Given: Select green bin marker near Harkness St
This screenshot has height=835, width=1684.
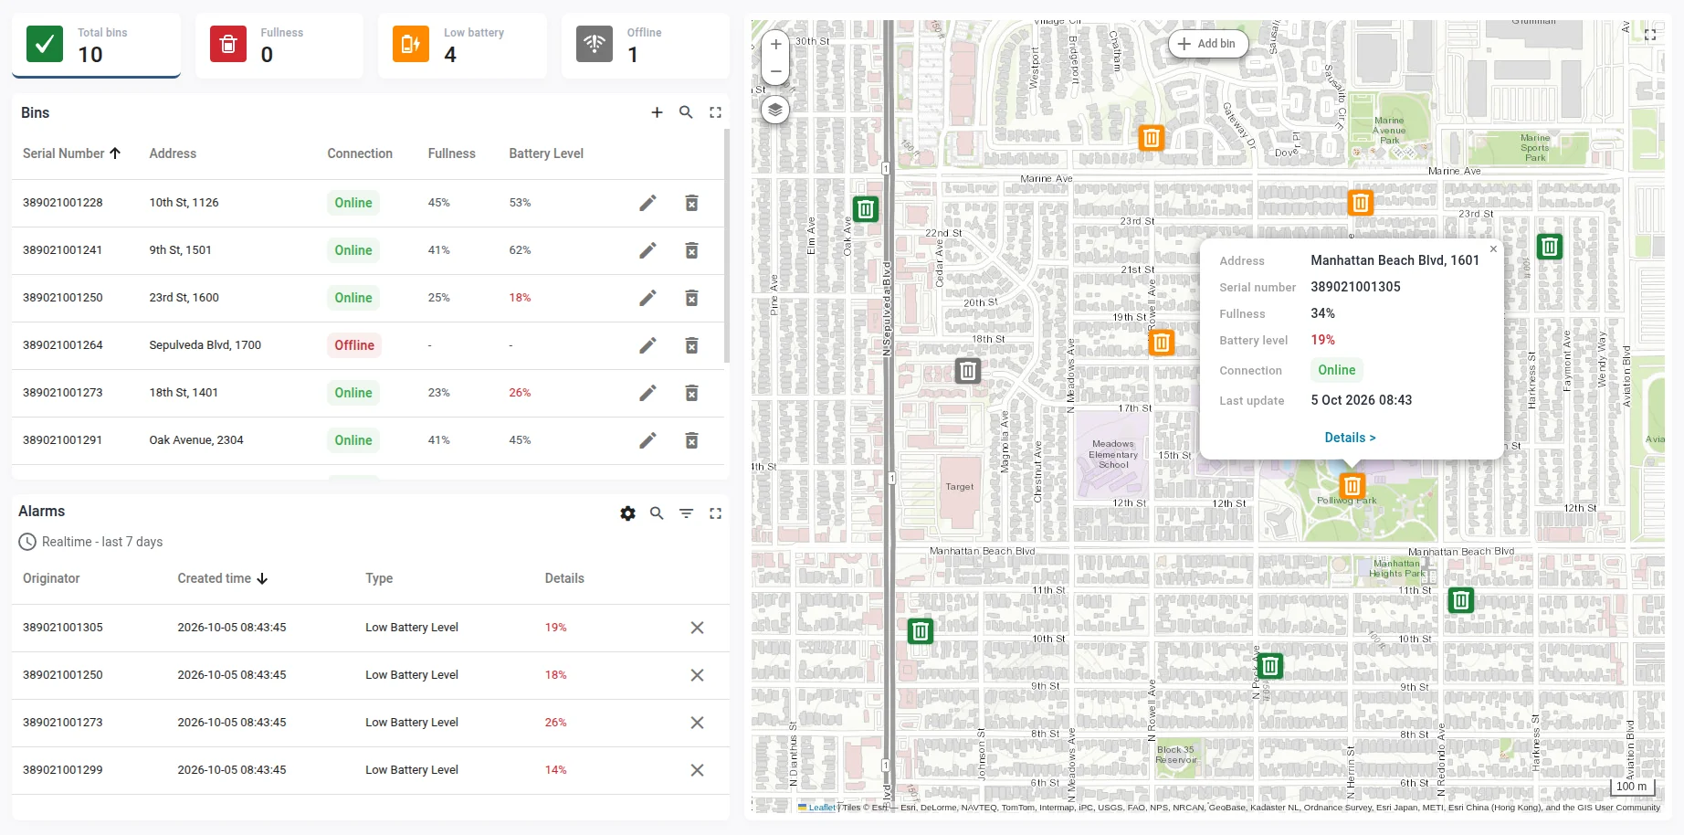Looking at the screenshot, I should [x=1550, y=247].
